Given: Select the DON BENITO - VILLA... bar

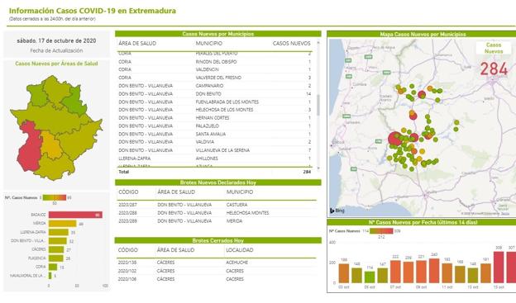Looking at the screenshot, I should tap(58, 241).
